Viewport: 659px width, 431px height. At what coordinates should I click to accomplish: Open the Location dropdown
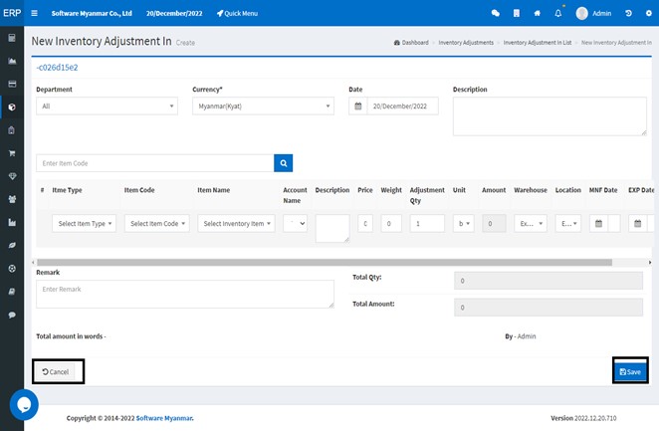pyautogui.click(x=568, y=224)
